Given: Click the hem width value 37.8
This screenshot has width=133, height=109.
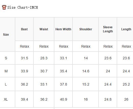Looking at the screenshot, I should (x=64, y=84).
